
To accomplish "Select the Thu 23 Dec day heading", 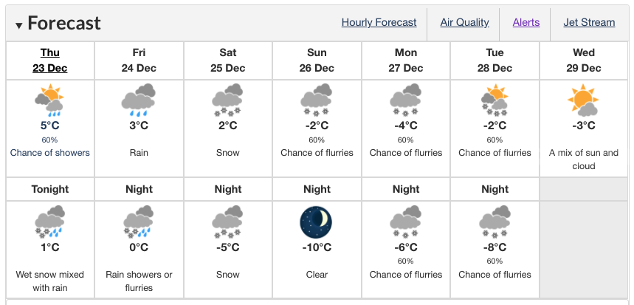I will pos(50,60).
